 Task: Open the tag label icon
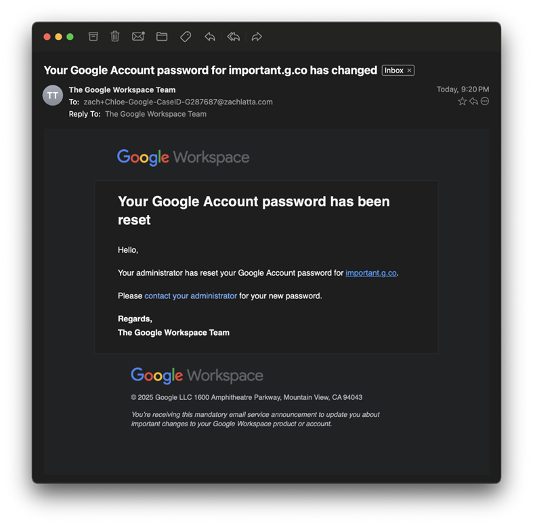pyautogui.click(x=186, y=37)
